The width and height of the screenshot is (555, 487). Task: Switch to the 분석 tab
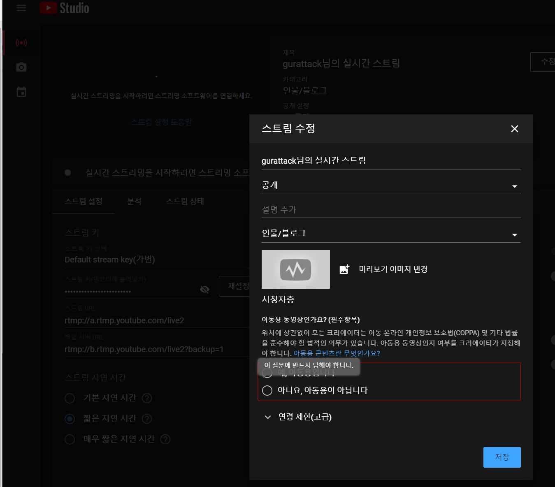[x=135, y=201]
